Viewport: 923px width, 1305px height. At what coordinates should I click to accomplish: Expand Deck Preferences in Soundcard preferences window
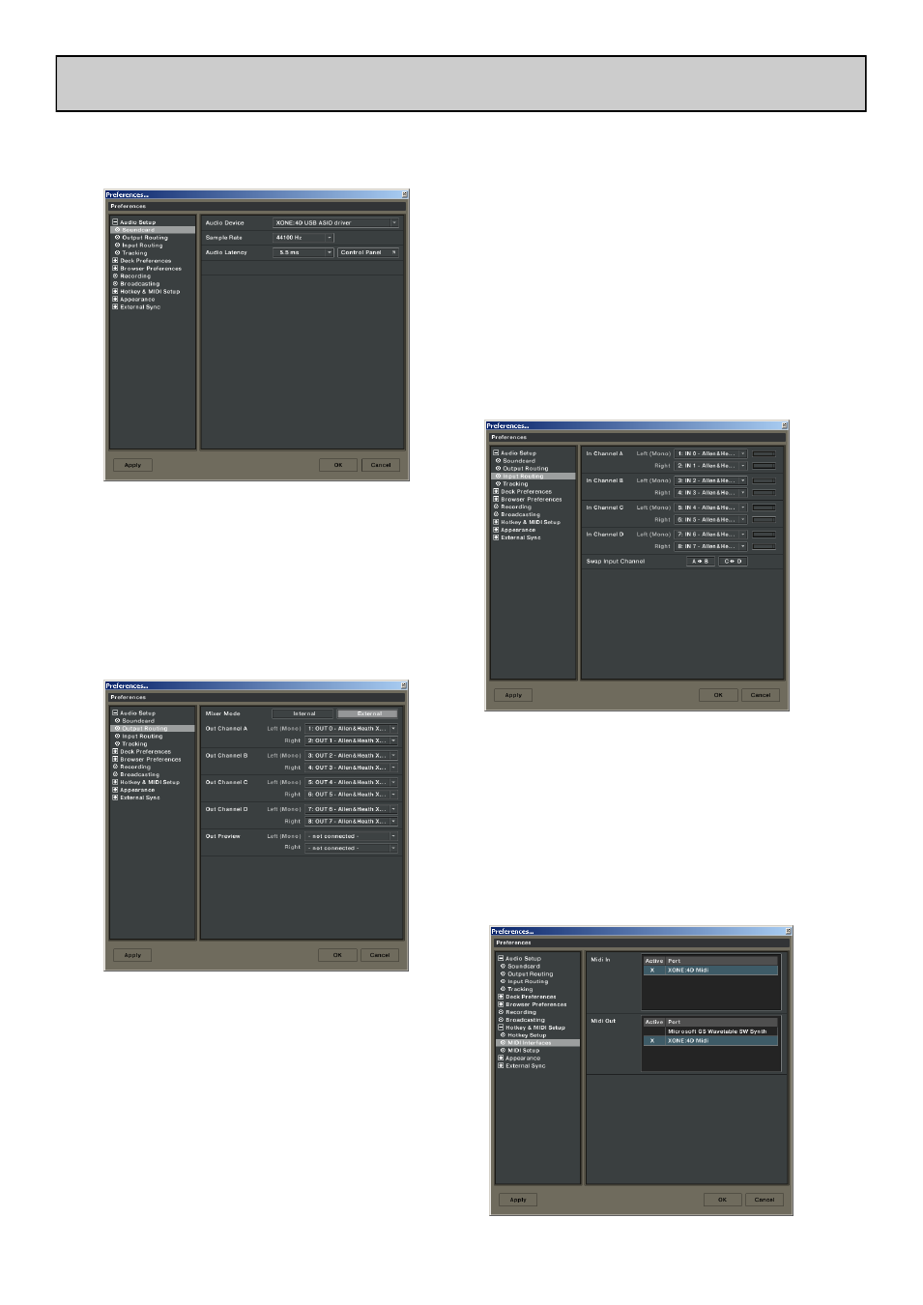click(x=115, y=261)
